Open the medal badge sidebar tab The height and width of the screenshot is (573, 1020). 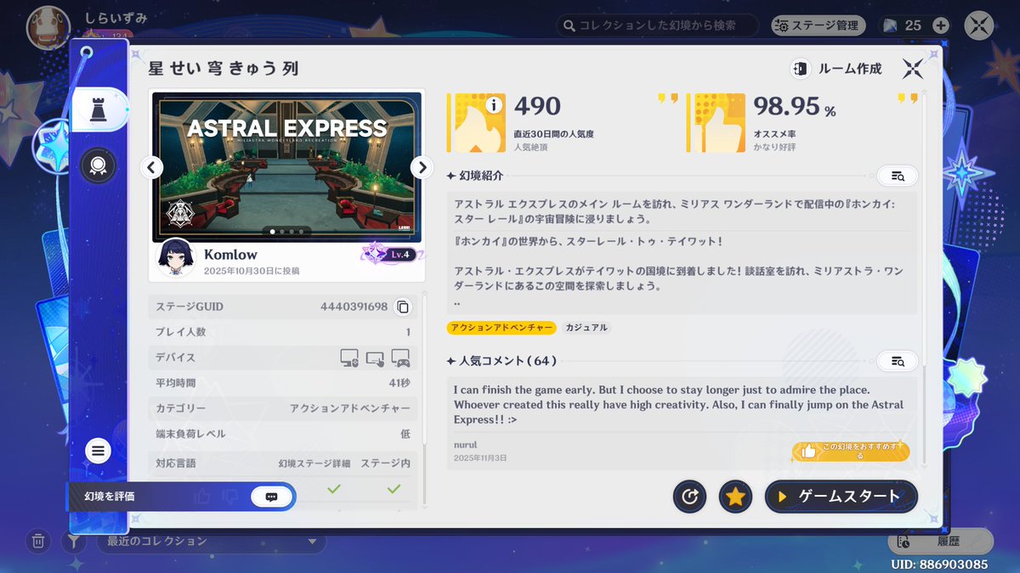tap(98, 166)
